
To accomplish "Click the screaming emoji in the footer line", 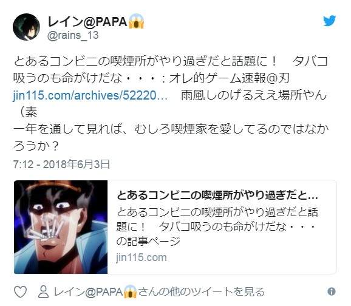I will point(130,291).
